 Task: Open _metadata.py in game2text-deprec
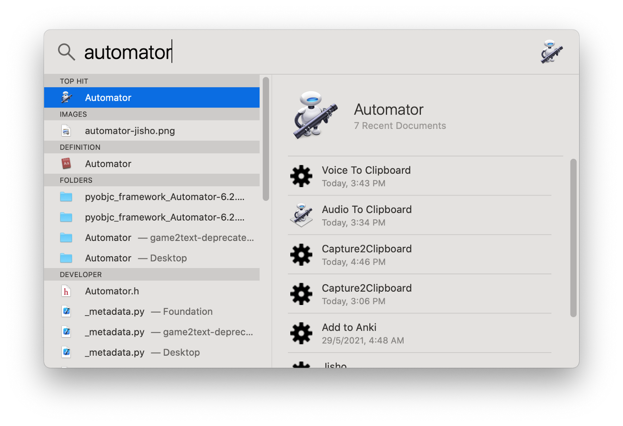click(x=152, y=332)
